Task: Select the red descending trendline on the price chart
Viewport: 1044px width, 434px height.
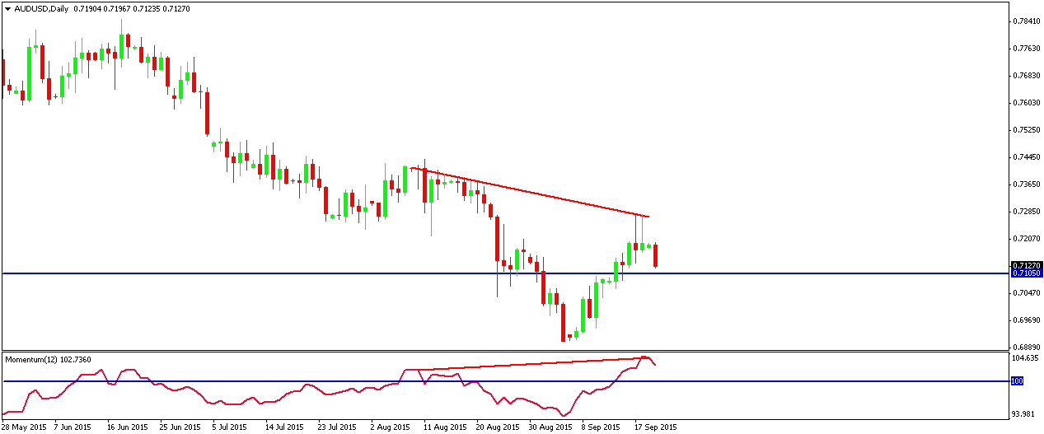Action: (529, 192)
